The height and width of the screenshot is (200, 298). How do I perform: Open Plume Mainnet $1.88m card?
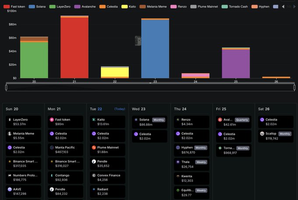coord(107,150)
